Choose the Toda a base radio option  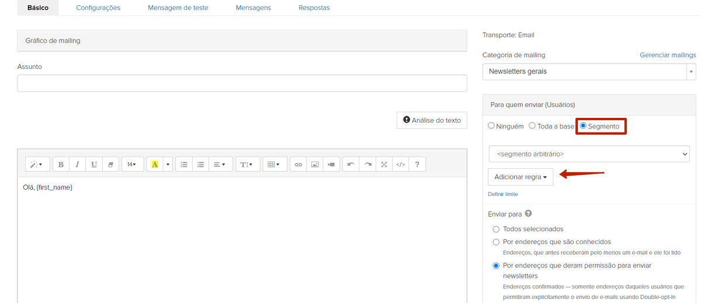click(532, 126)
